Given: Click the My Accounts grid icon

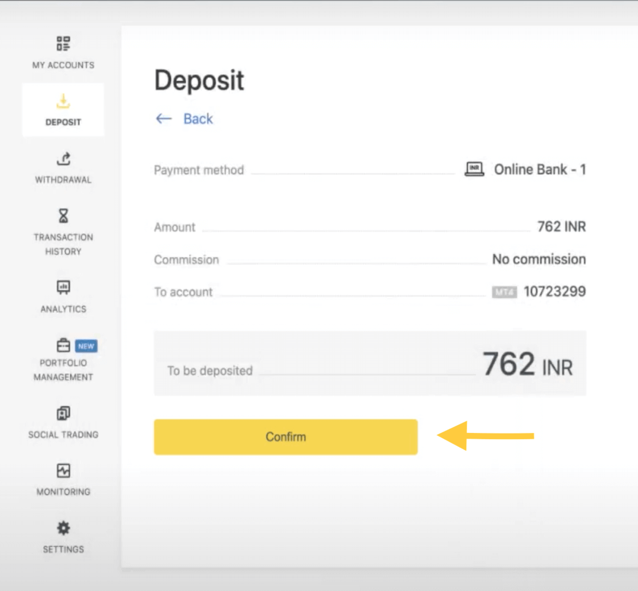Looking at the screenshot, I should pos(63,44).
